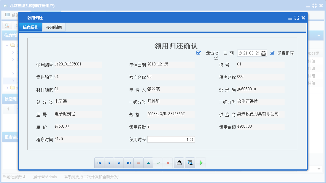This screenshot has height=183, width=326.
Task: Click the 型号 value 电子锯副锯
Action: [65, 114]
